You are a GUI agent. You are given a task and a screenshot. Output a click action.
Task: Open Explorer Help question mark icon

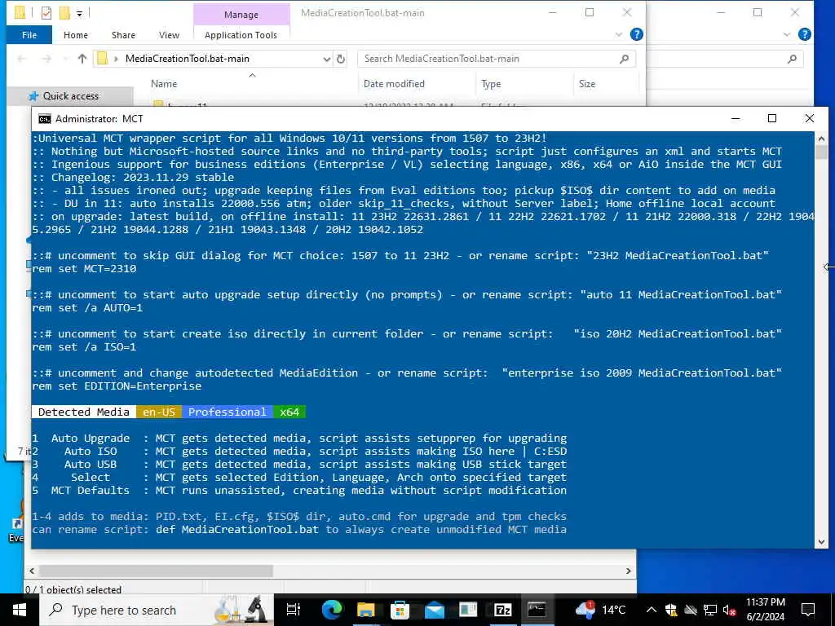pos(636,34)
